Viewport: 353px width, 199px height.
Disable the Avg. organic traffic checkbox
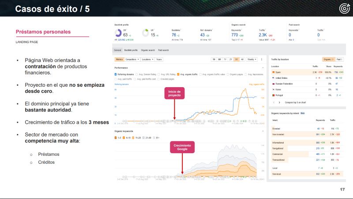tap(178, 74)
